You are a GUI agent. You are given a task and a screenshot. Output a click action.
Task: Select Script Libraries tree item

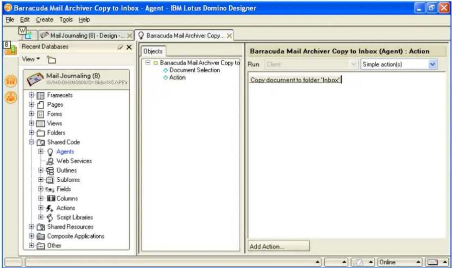pyautogui.click(x=75, y=217)
